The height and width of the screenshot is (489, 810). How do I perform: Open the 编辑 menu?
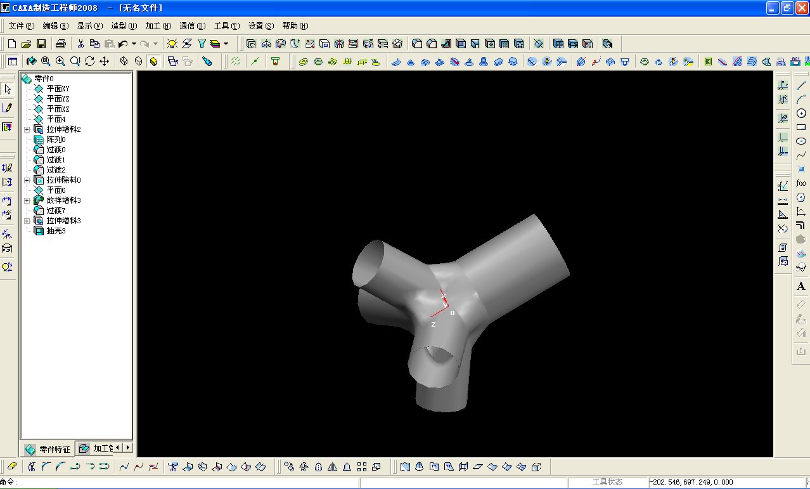[55, 26]
